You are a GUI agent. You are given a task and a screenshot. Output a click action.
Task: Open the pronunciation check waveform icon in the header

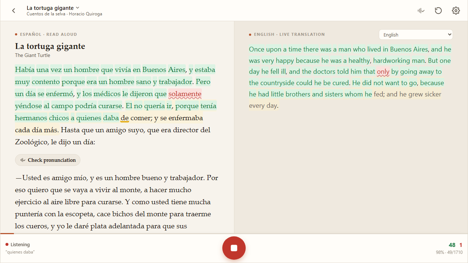pos(421,11)
